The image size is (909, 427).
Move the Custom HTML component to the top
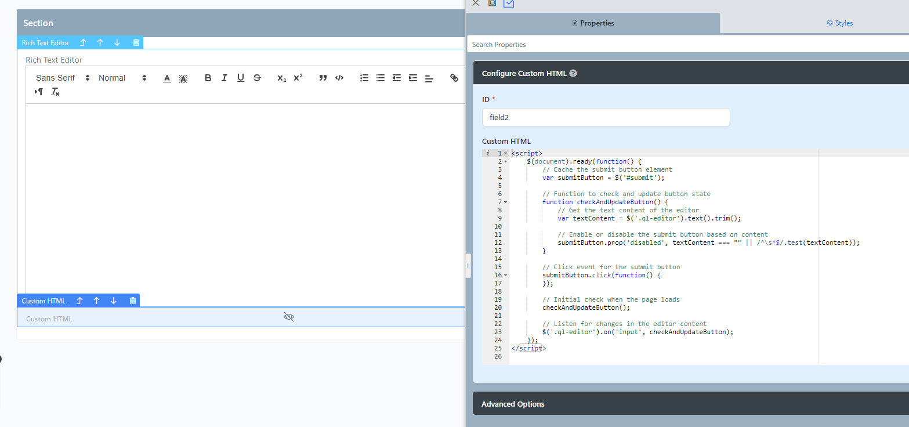pos(79,301)
